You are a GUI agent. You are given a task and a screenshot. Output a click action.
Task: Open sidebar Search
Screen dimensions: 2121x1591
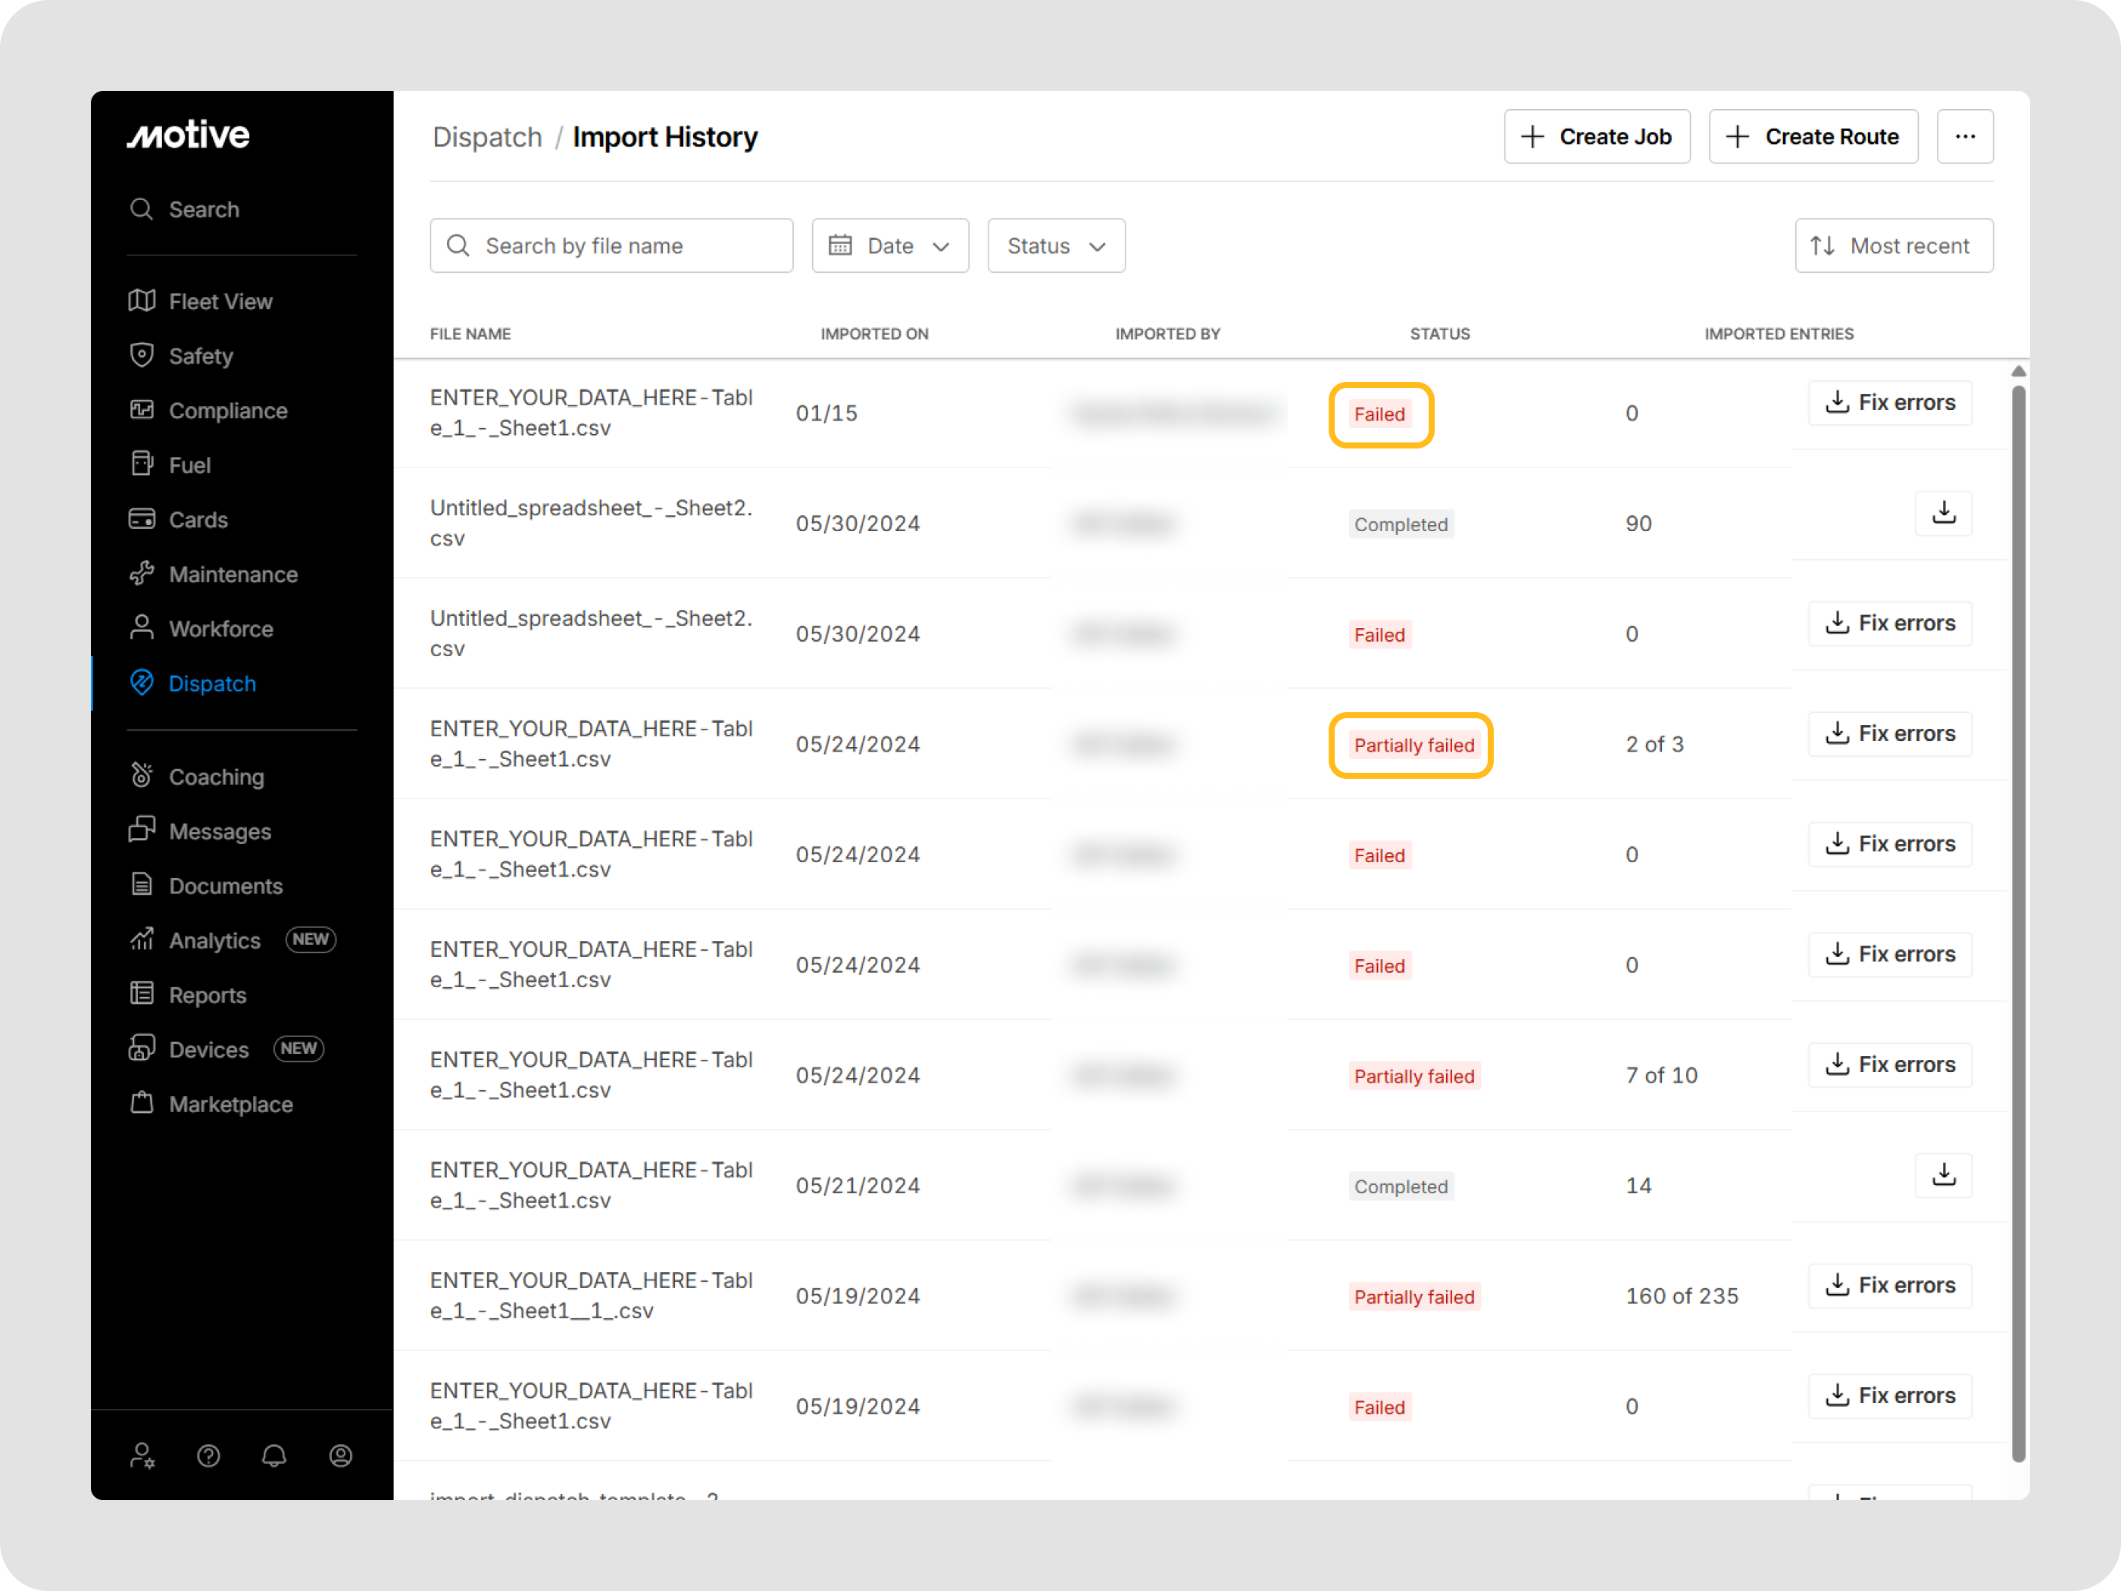click(x=203, y=209)
